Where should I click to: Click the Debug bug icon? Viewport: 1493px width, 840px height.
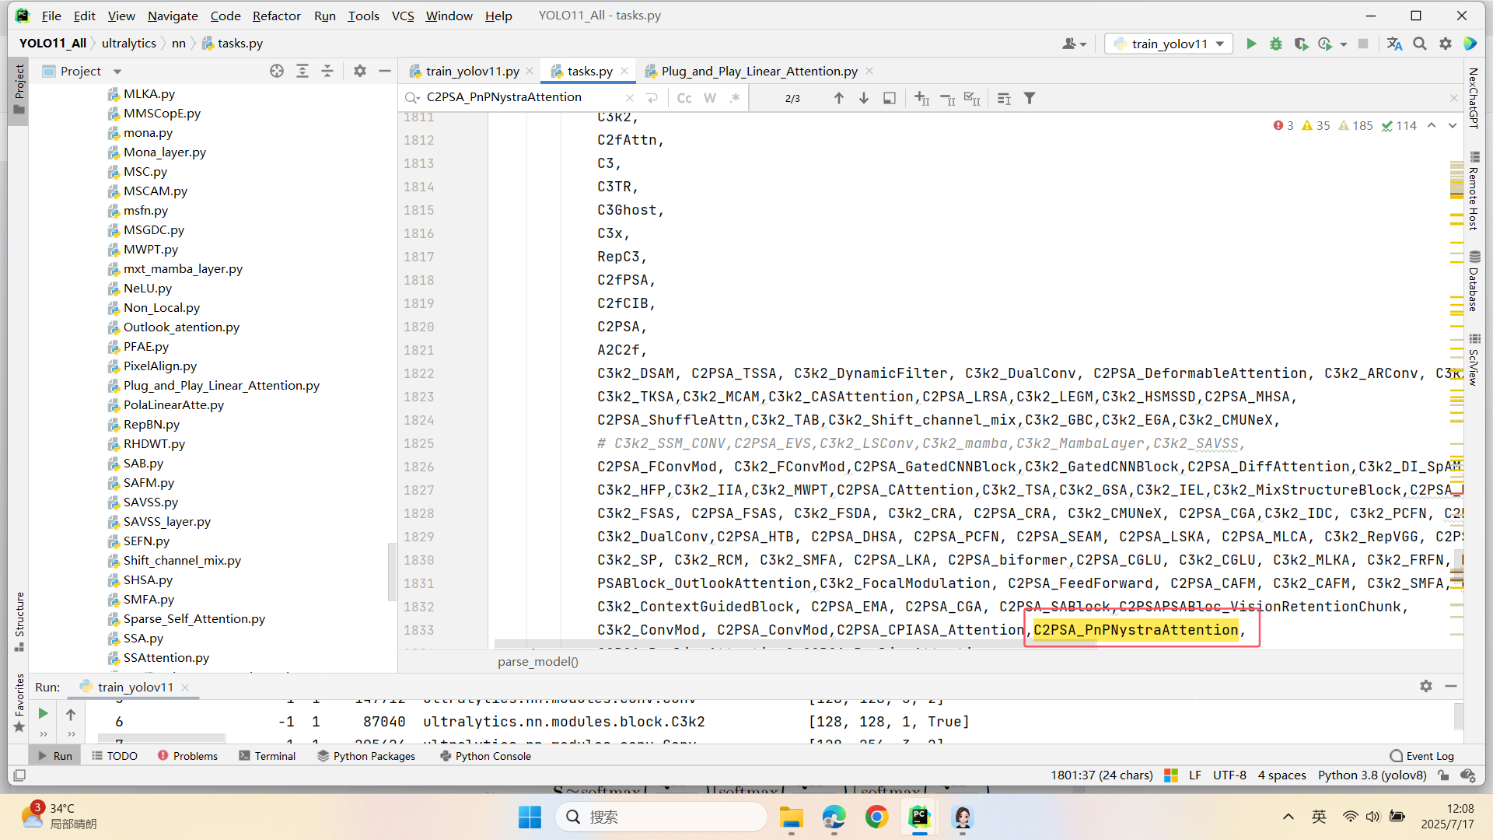[x=1276, y=44]
